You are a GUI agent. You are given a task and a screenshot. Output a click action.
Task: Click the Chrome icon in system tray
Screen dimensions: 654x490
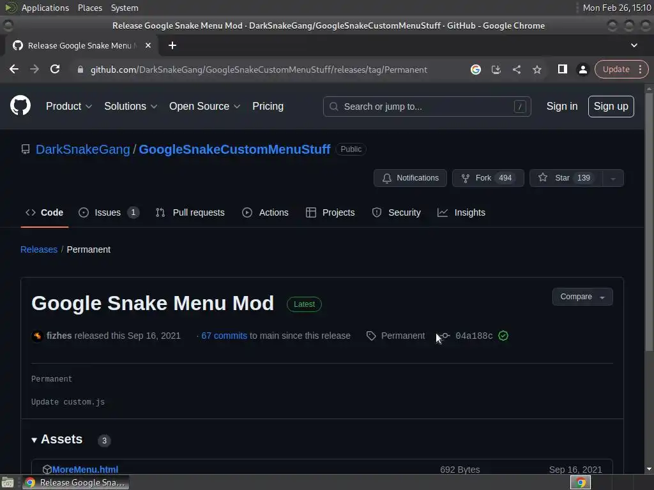(580, 482)
